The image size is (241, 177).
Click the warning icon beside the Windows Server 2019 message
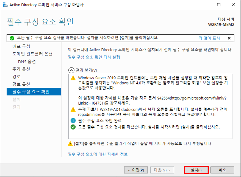(x=73, y=78)
